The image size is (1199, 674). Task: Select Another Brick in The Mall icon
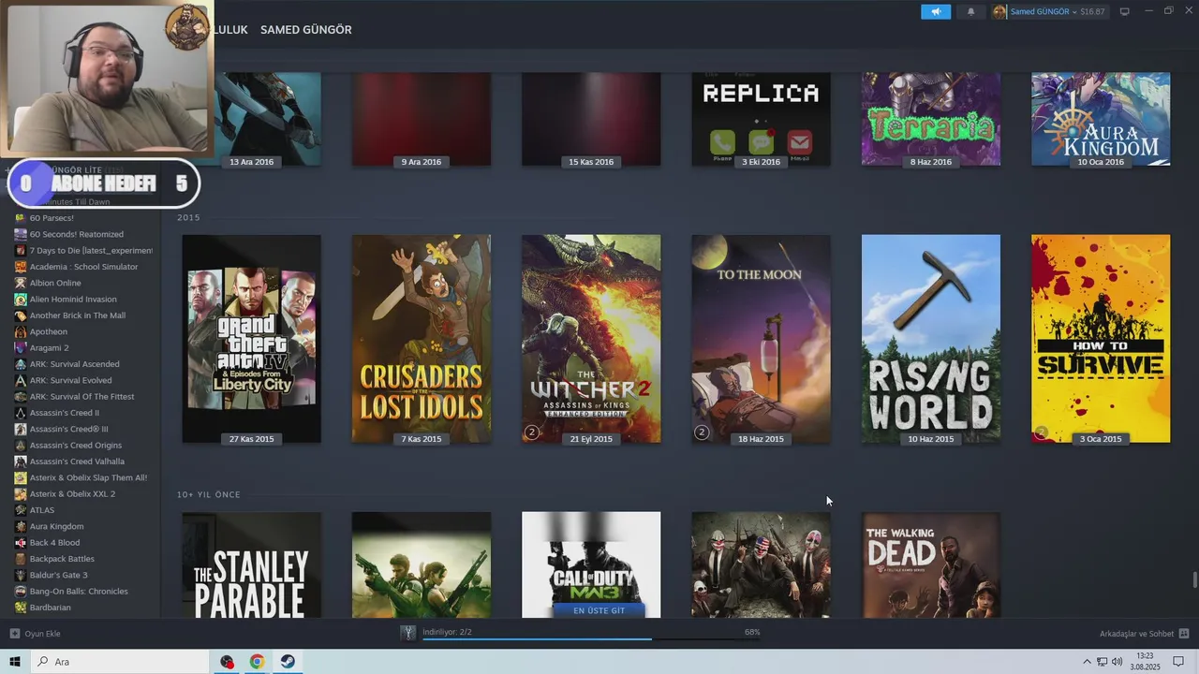tap(21, 315)
